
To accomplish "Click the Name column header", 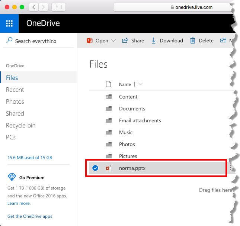I will click(x=125, y=84).
